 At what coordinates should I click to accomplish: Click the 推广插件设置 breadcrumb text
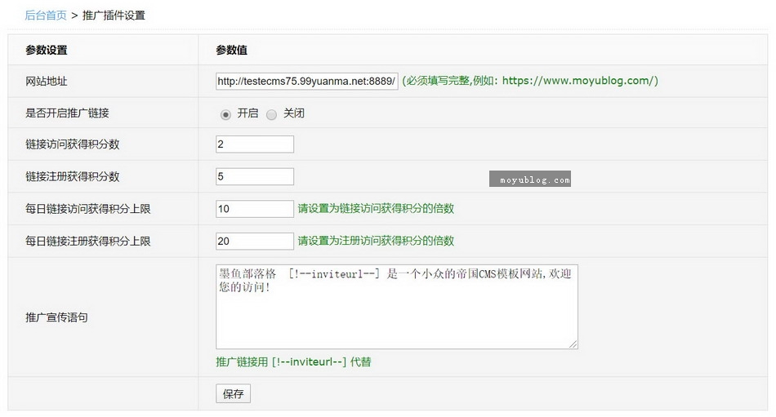[x=114, y=16]
